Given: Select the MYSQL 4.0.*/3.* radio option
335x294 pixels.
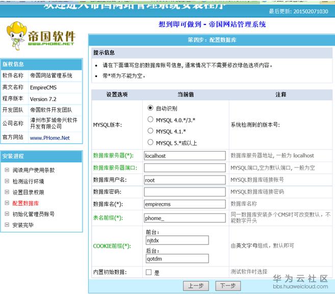Looking at the screenshot, I should (150, 119).
